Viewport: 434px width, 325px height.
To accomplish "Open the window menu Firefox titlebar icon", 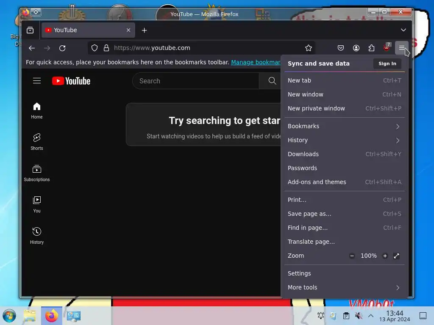I will pyautogui.click(x=26, y=12).
